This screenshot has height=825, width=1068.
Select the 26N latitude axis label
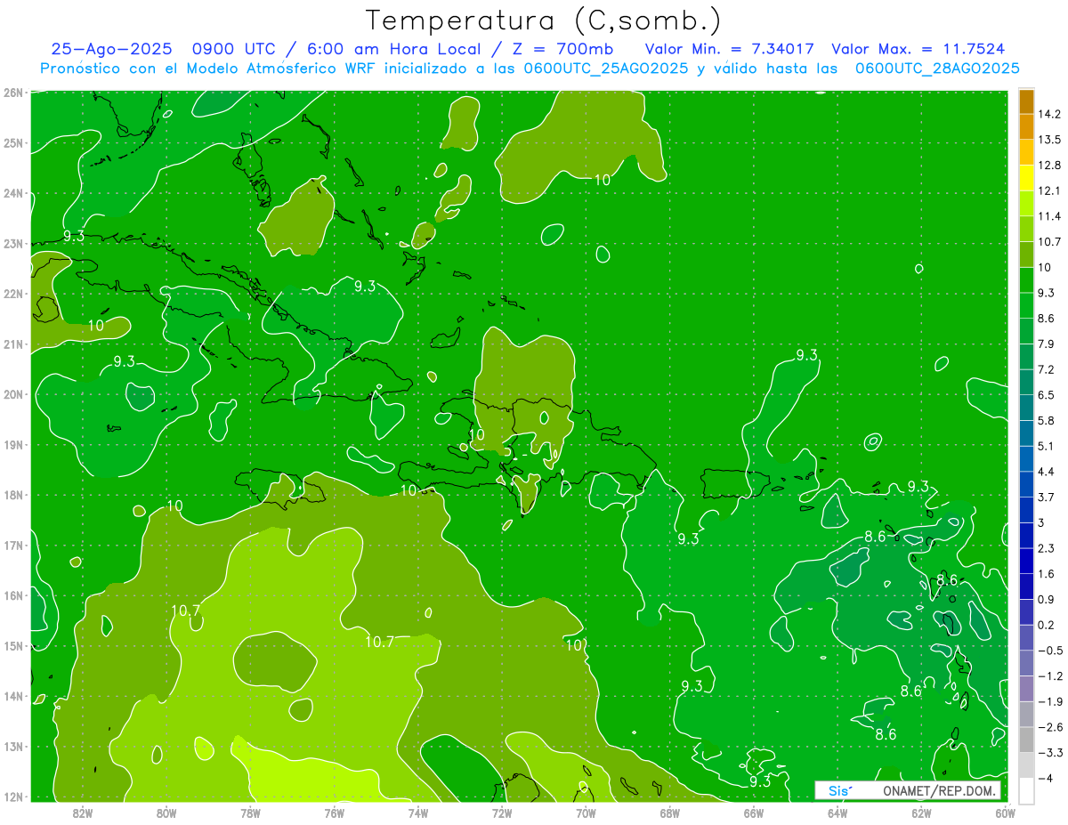[13, 93]
